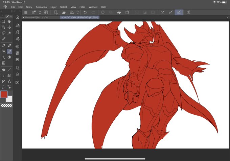Open the hamburger menu in command bar
Image resolution: width=230 pixels, height=161 pixels.
(x=26, y=12)
